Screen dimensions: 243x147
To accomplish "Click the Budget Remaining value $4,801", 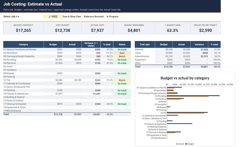I will pos(134,30).
